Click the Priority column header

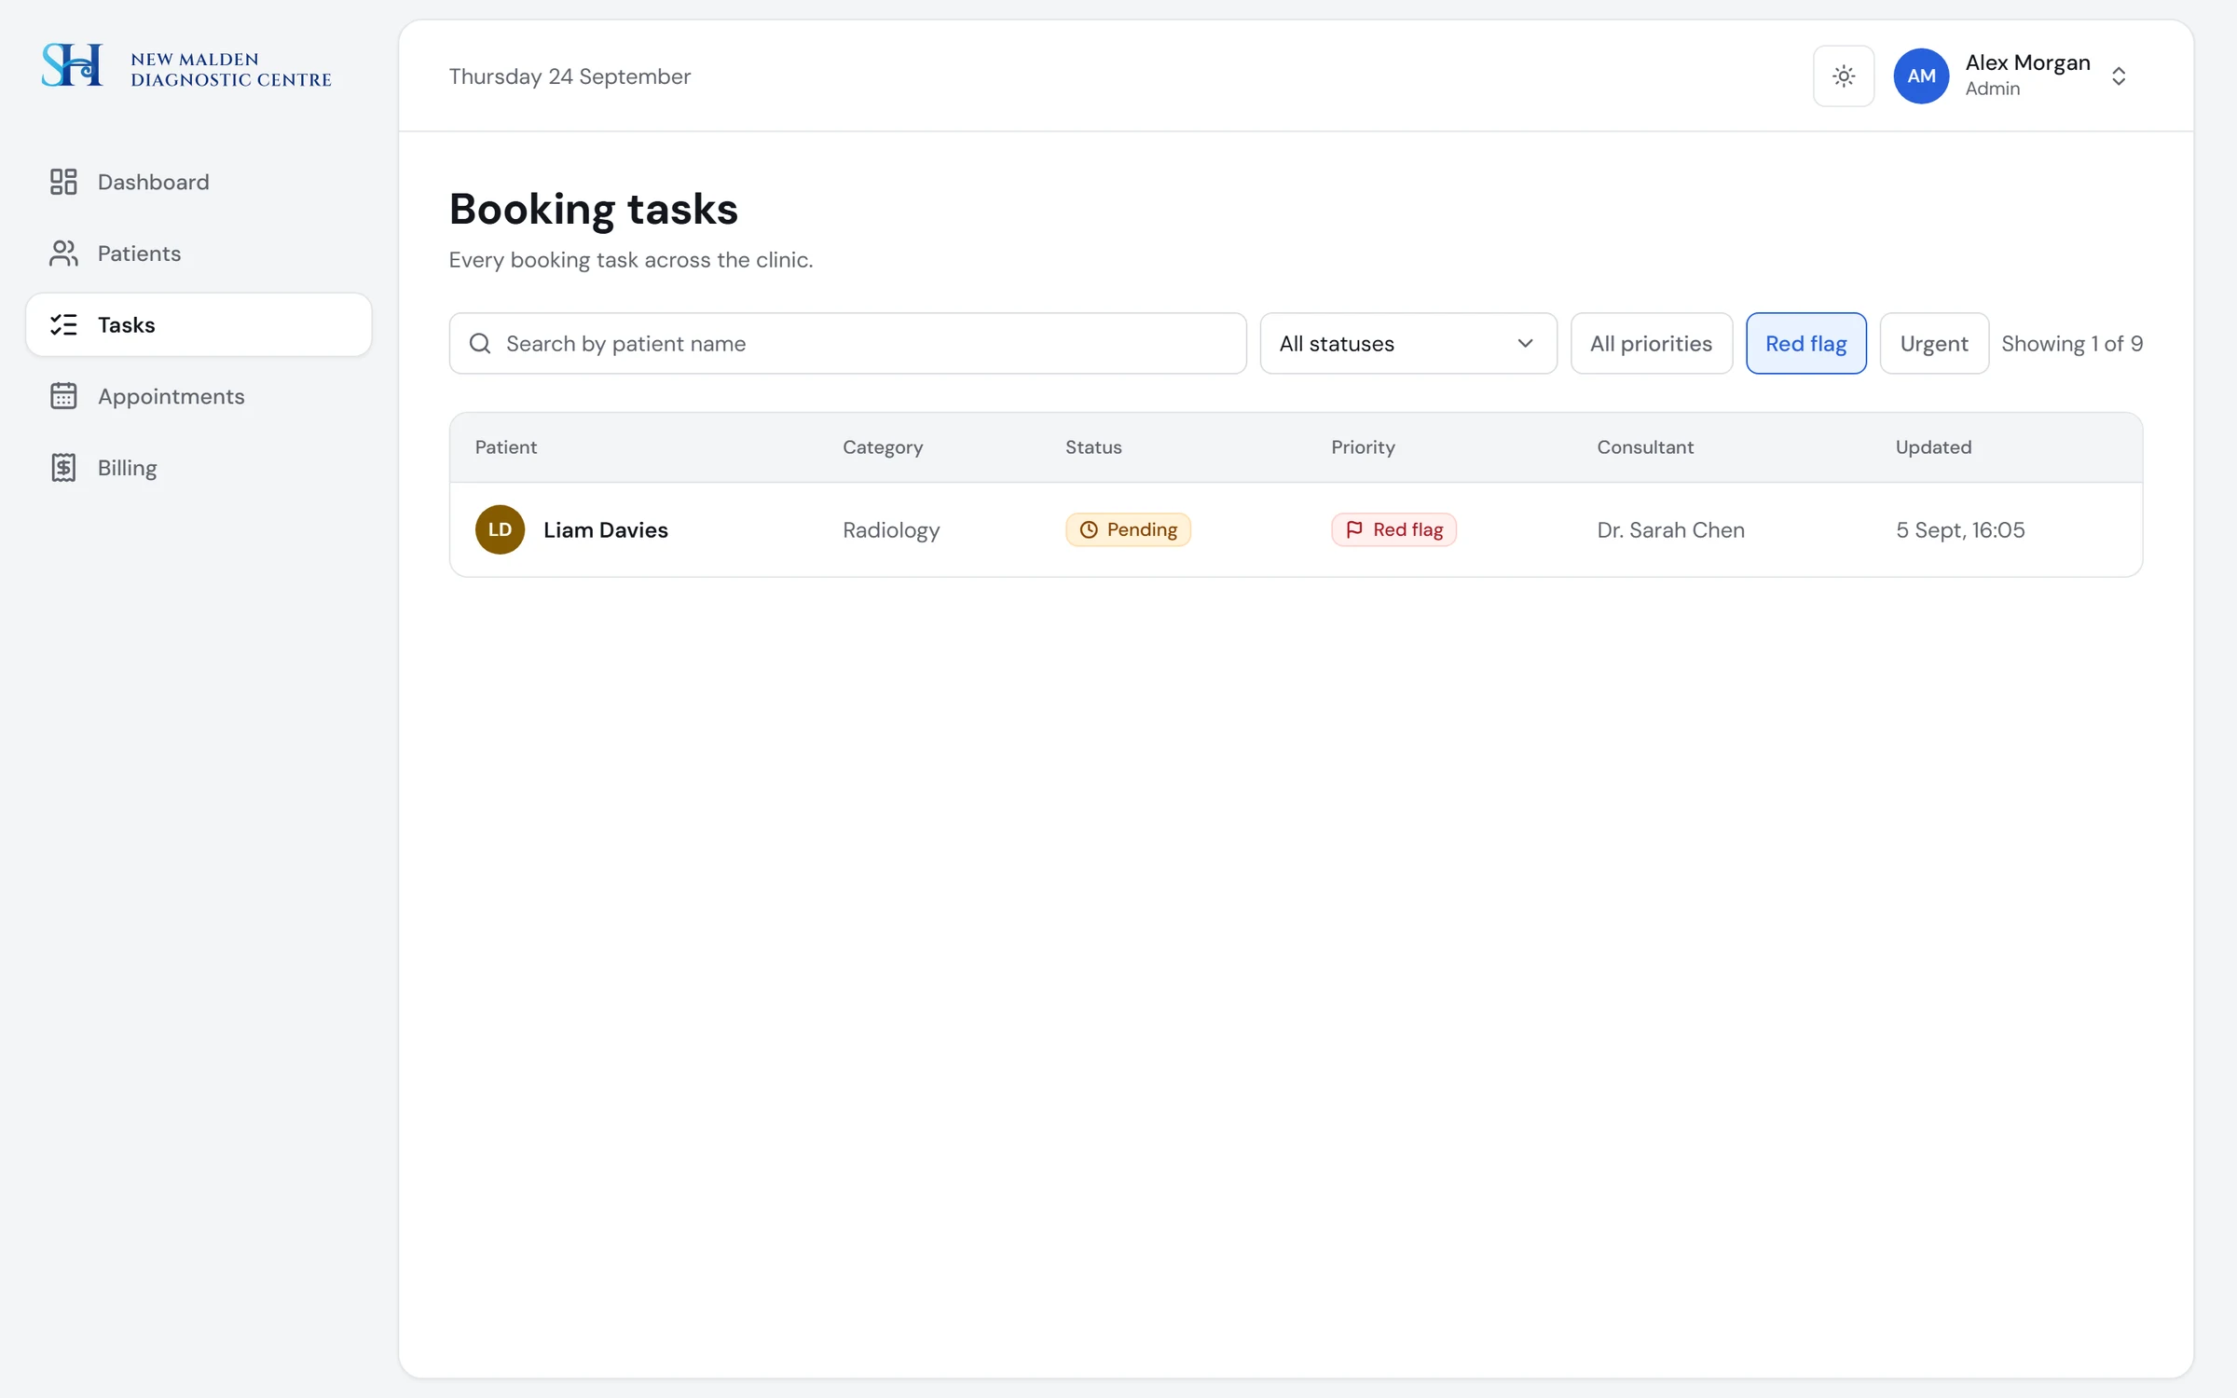point(1363,447)
